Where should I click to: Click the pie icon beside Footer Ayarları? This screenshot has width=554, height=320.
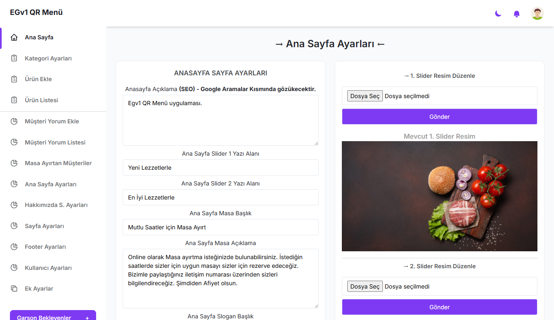click(x=14, y=247)
